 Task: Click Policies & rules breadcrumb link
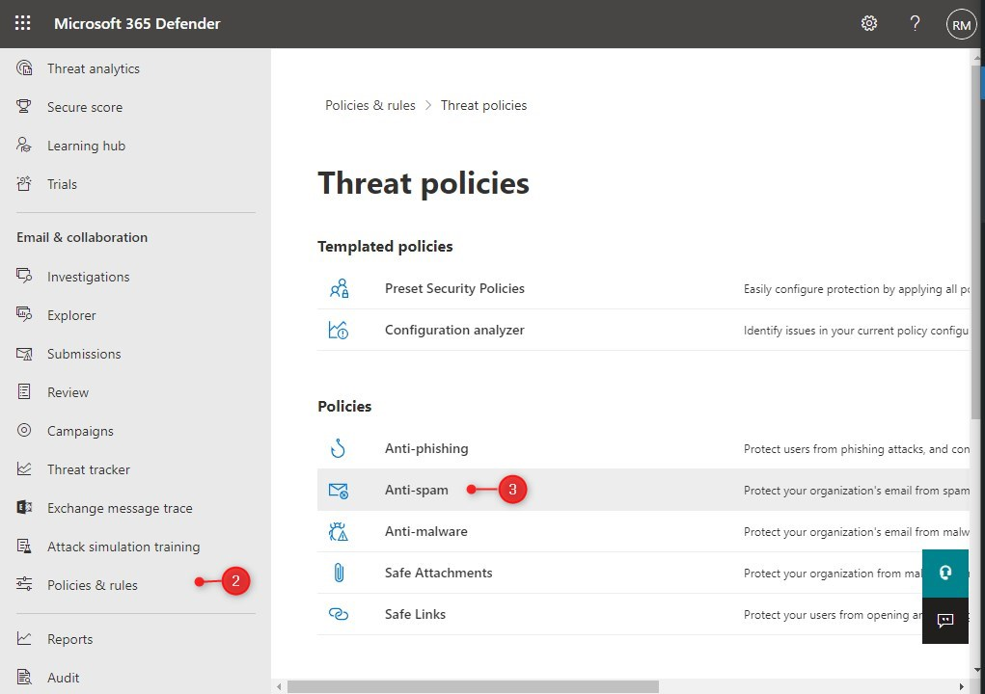(x=370, y=105)
